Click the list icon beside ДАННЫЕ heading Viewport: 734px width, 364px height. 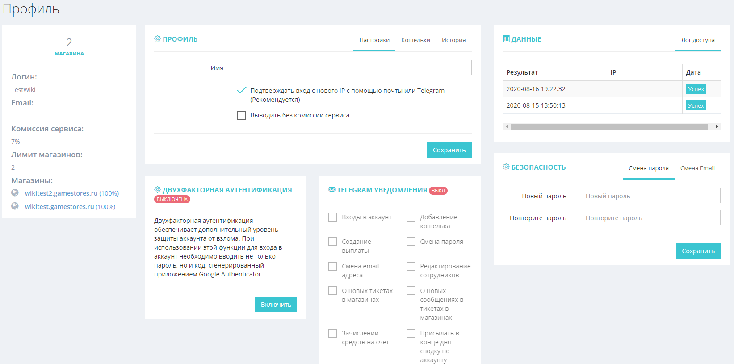[506, 39]
